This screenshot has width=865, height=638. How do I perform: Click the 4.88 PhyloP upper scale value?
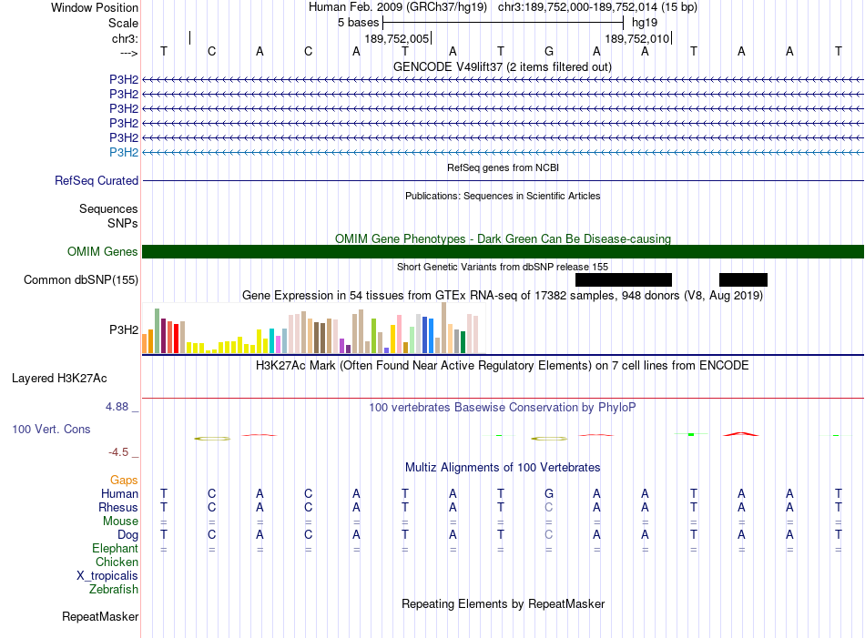(x=117, y=407)
